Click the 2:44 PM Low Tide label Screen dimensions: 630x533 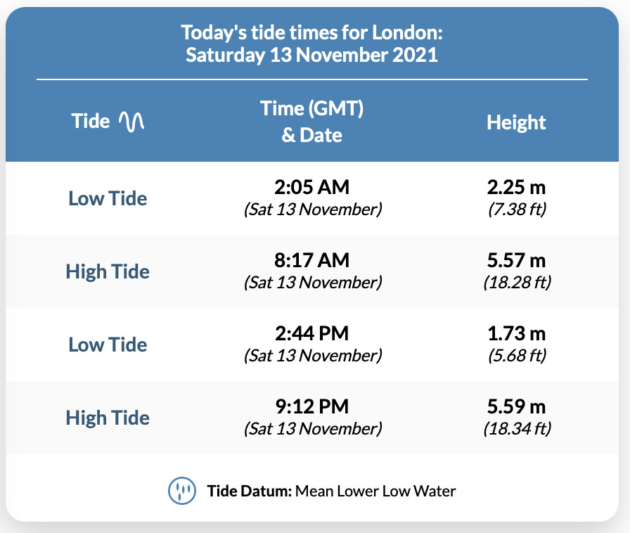tap(108, 345)
